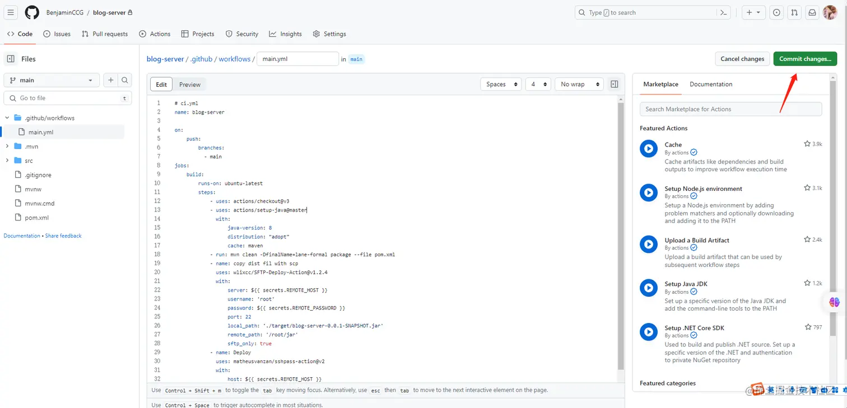Add a new file with plus icon
Image resolution: width=847 pixels, height=408 pixels.
click(111, 80)
